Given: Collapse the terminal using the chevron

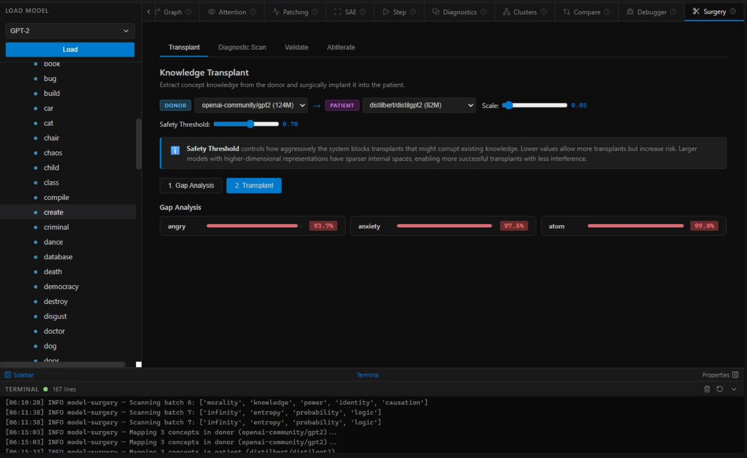Looking at the screenshot, I should pos(734,389).
